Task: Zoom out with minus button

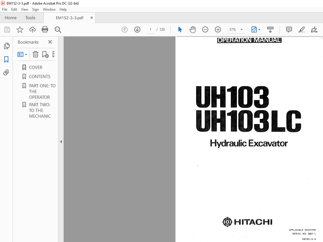Action: (205, 30)
